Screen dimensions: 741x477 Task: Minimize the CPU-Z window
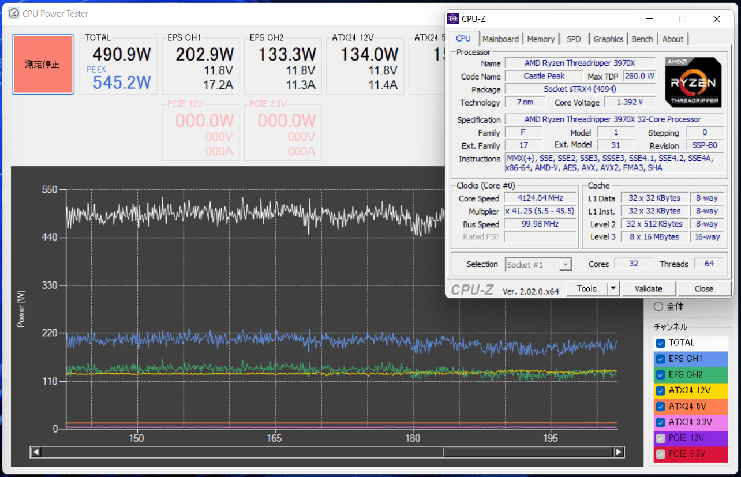[x=649, y=19]
